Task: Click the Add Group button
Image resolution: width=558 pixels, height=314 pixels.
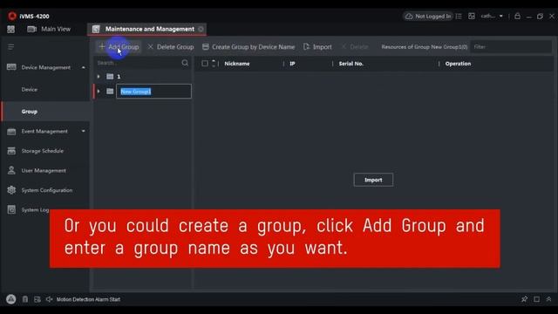Action: pos(119,46)
